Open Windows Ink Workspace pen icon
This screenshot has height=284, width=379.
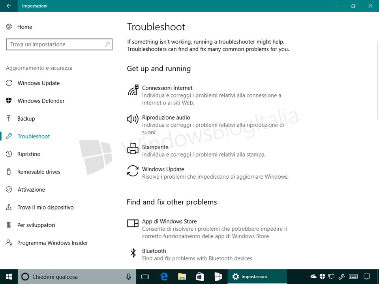(x=341, y=277)
